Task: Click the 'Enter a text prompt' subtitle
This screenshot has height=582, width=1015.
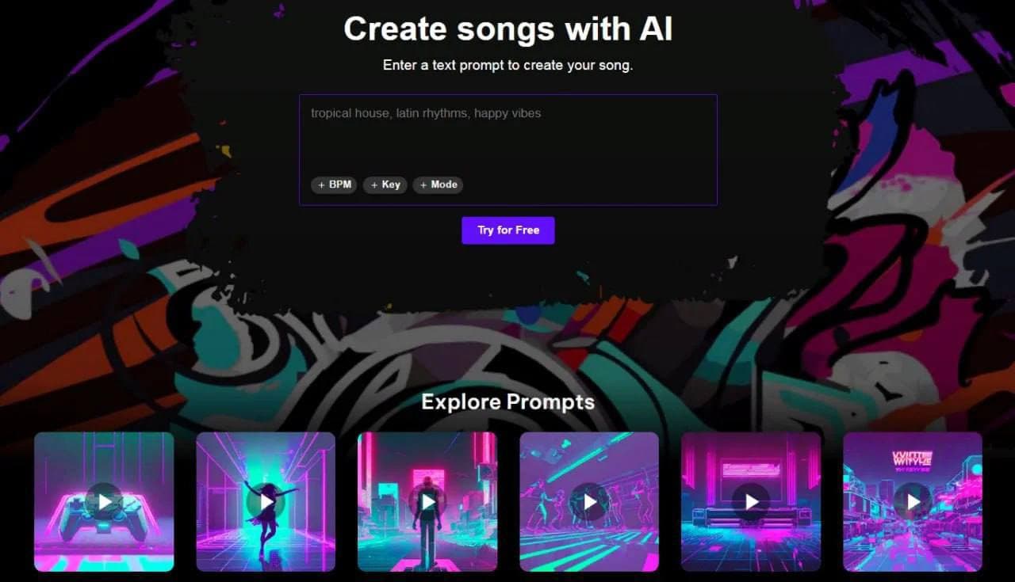Action: pos(508,65)
